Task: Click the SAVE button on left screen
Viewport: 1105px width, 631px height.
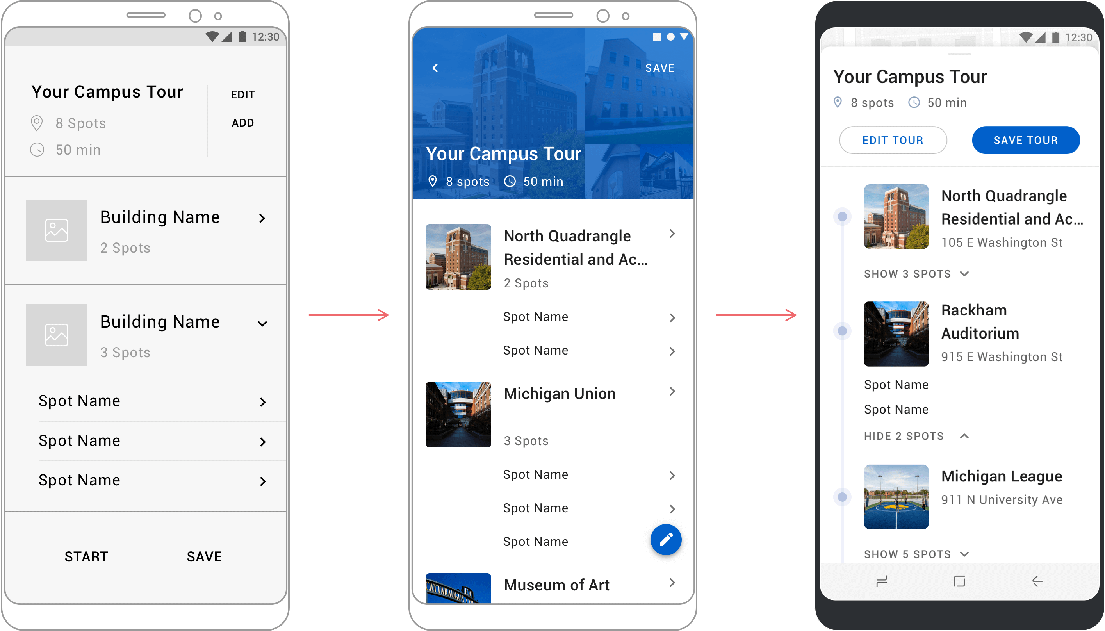Action: (205, 555)
